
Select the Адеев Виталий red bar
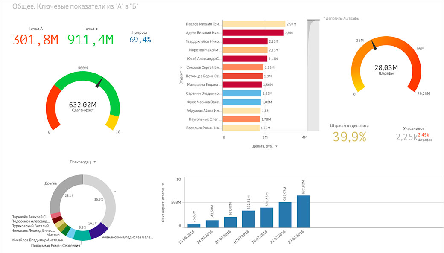point(254,33)
